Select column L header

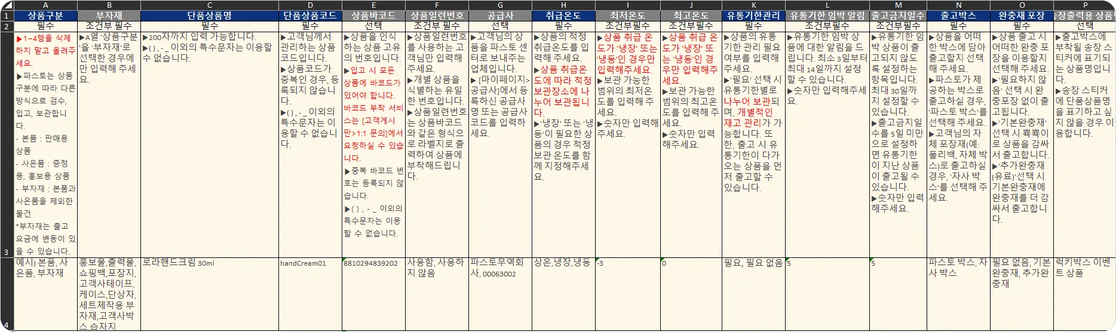tap(827, 5)
